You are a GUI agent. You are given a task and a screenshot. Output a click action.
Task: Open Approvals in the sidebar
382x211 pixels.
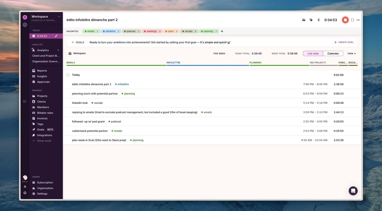point(43,82)
